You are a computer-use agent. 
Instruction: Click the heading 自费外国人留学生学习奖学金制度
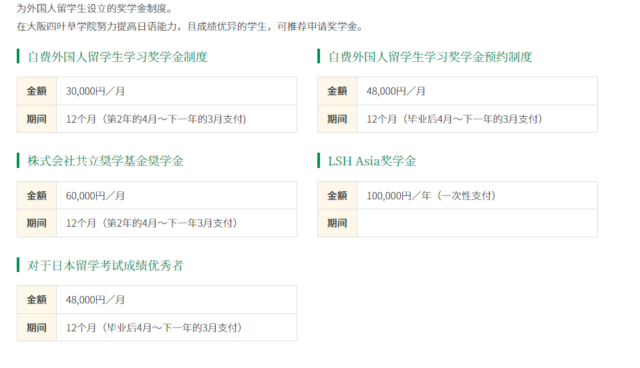(118, 57)
